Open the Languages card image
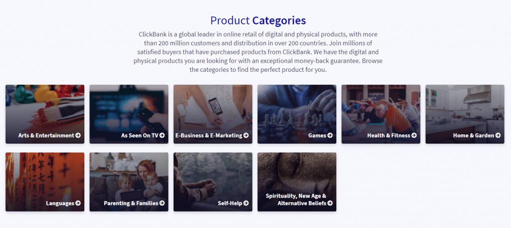 (x=45, y=175)
